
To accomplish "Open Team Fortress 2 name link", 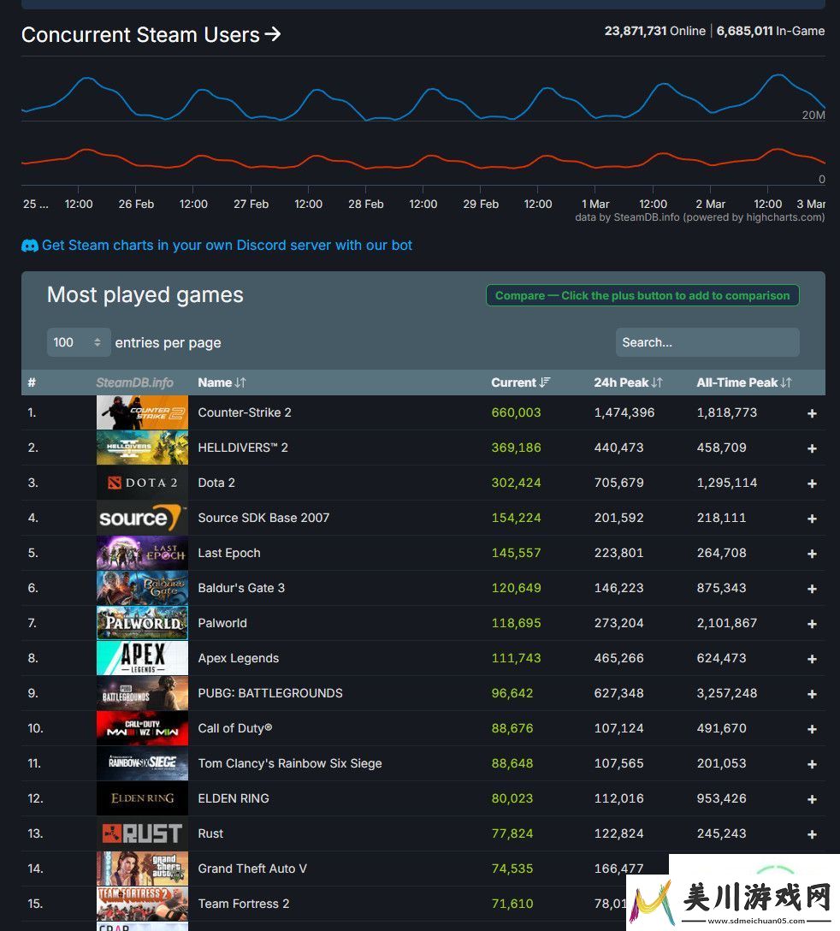I will [244, 903].
